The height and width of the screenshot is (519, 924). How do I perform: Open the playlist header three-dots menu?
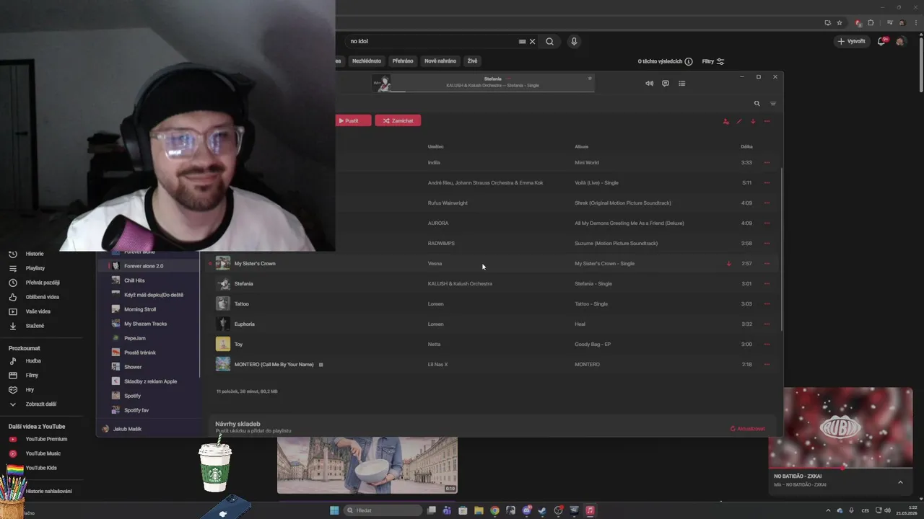767,121
